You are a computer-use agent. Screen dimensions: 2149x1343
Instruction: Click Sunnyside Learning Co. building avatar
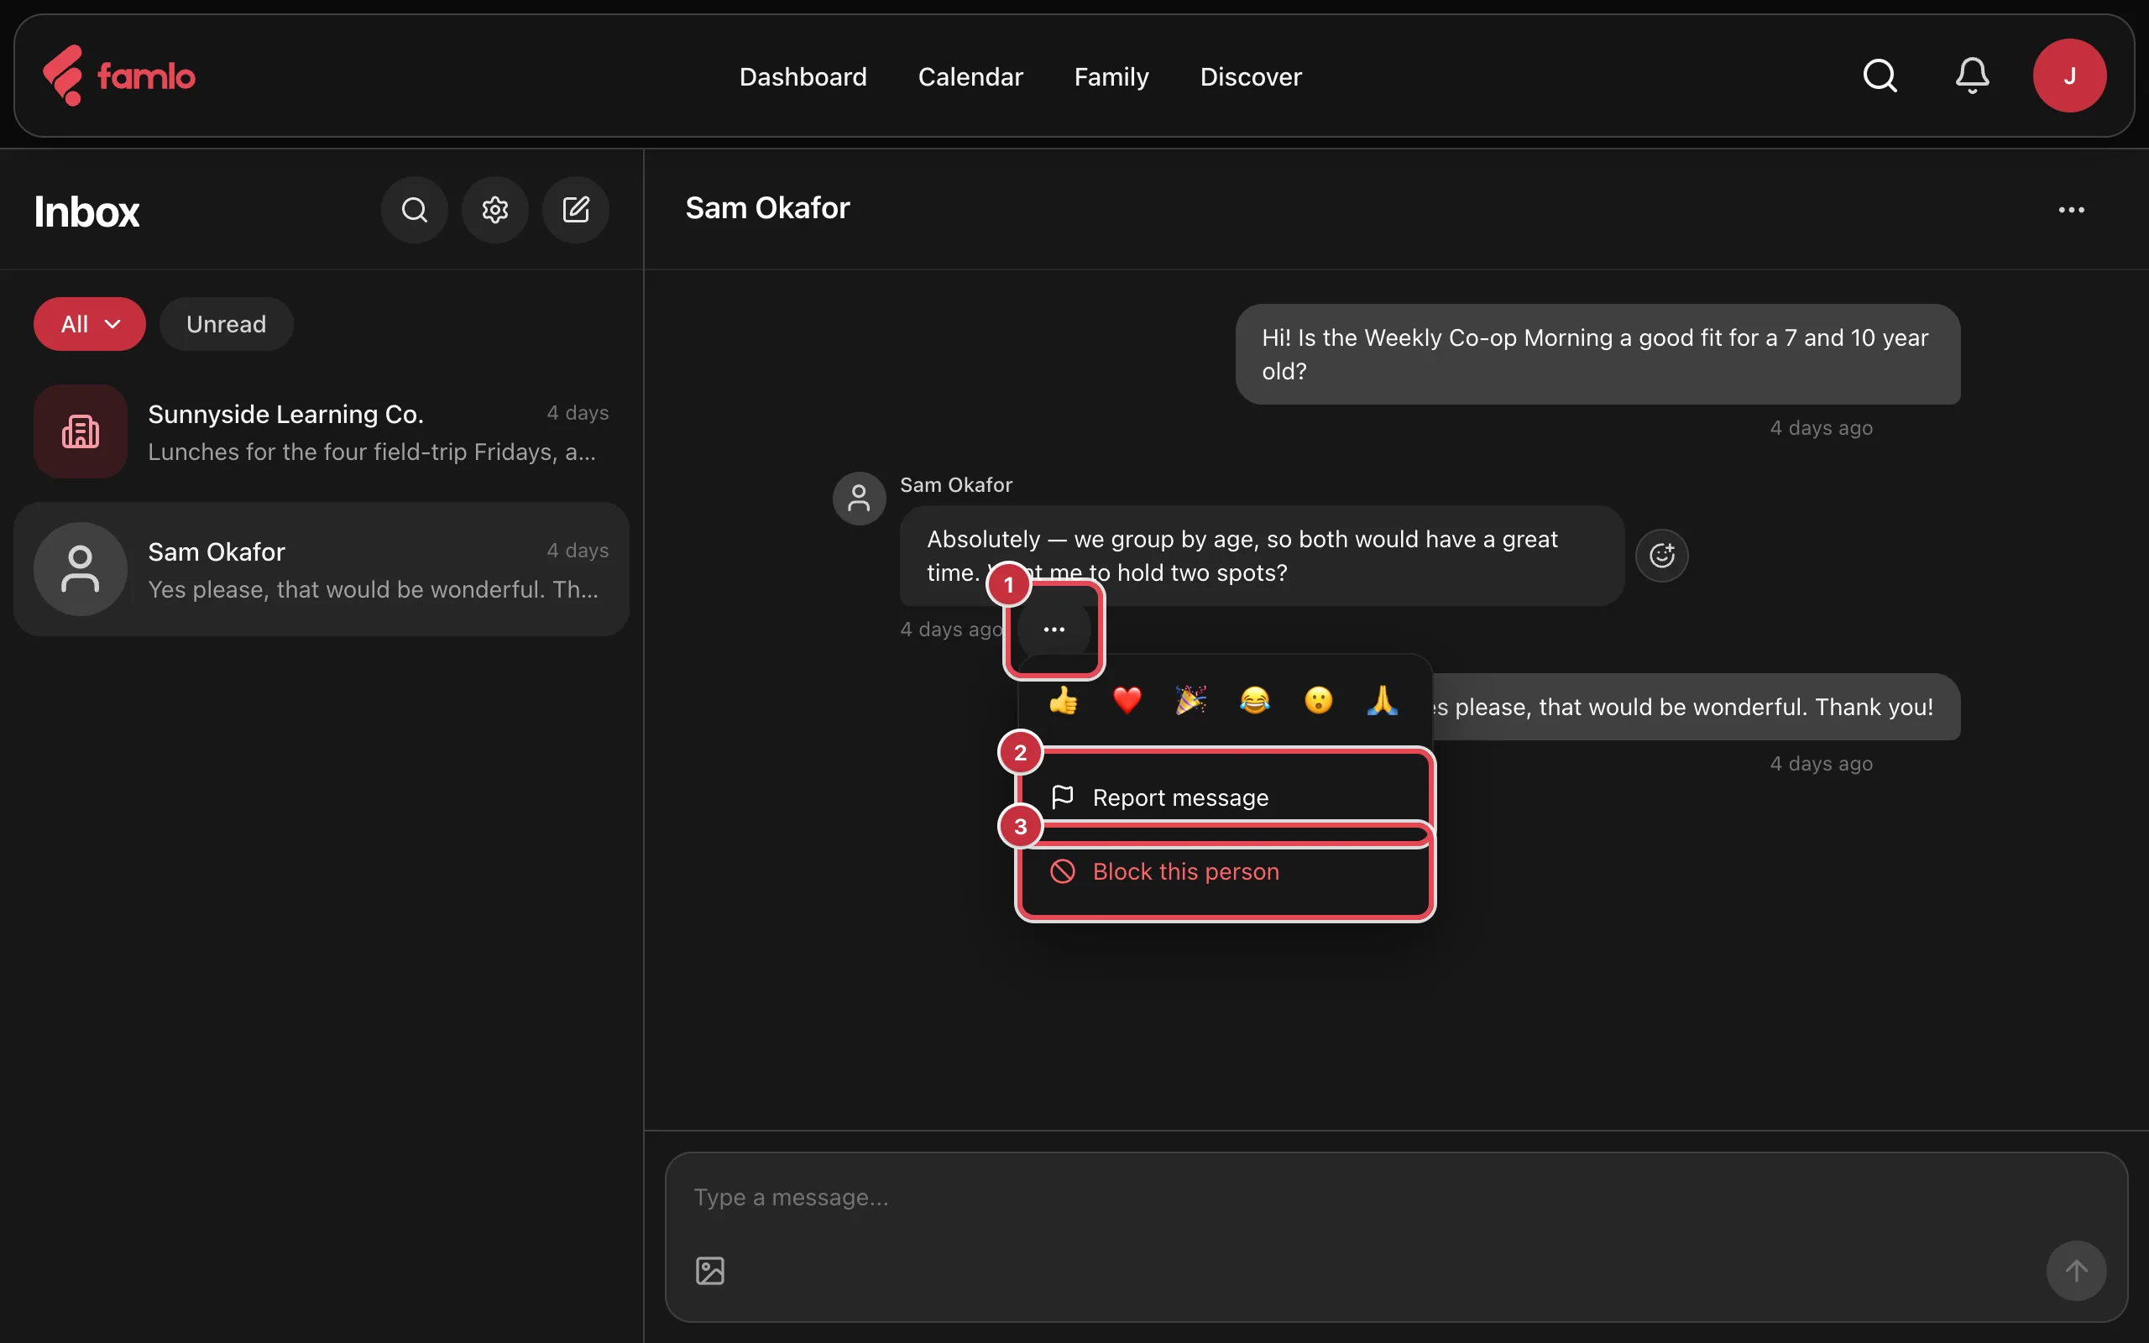pos(81,431)
